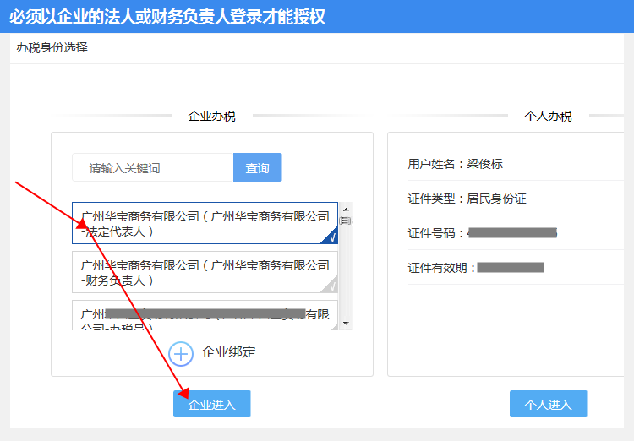
Task: Click the blue banner heading 必须以企业的法人或财务负责人登录才能授权
Action: tap(167, 17)
